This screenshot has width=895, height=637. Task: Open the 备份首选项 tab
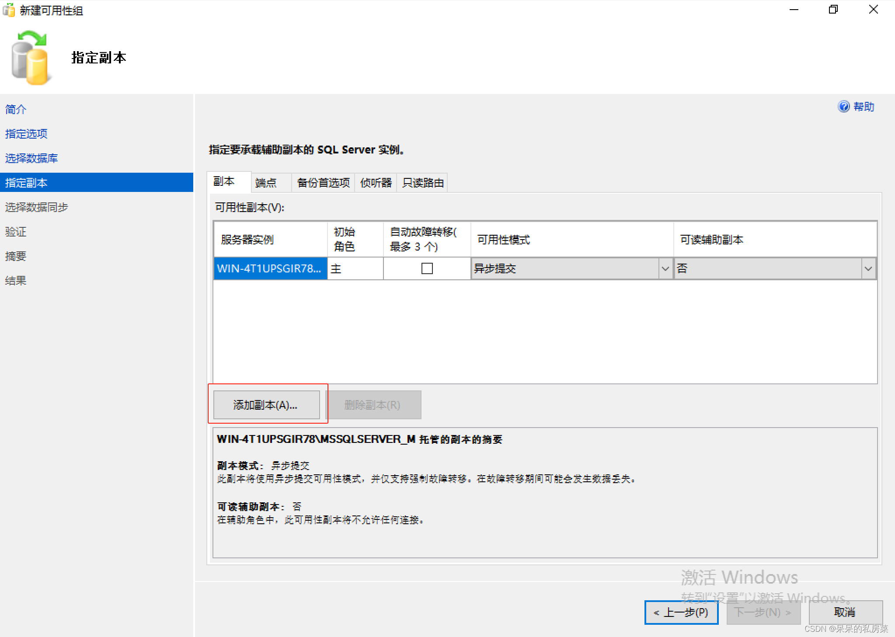click(x=323, y=183)
